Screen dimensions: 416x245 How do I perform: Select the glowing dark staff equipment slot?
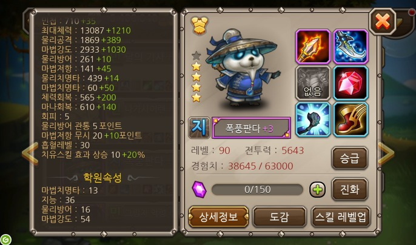tap(313, 119)
